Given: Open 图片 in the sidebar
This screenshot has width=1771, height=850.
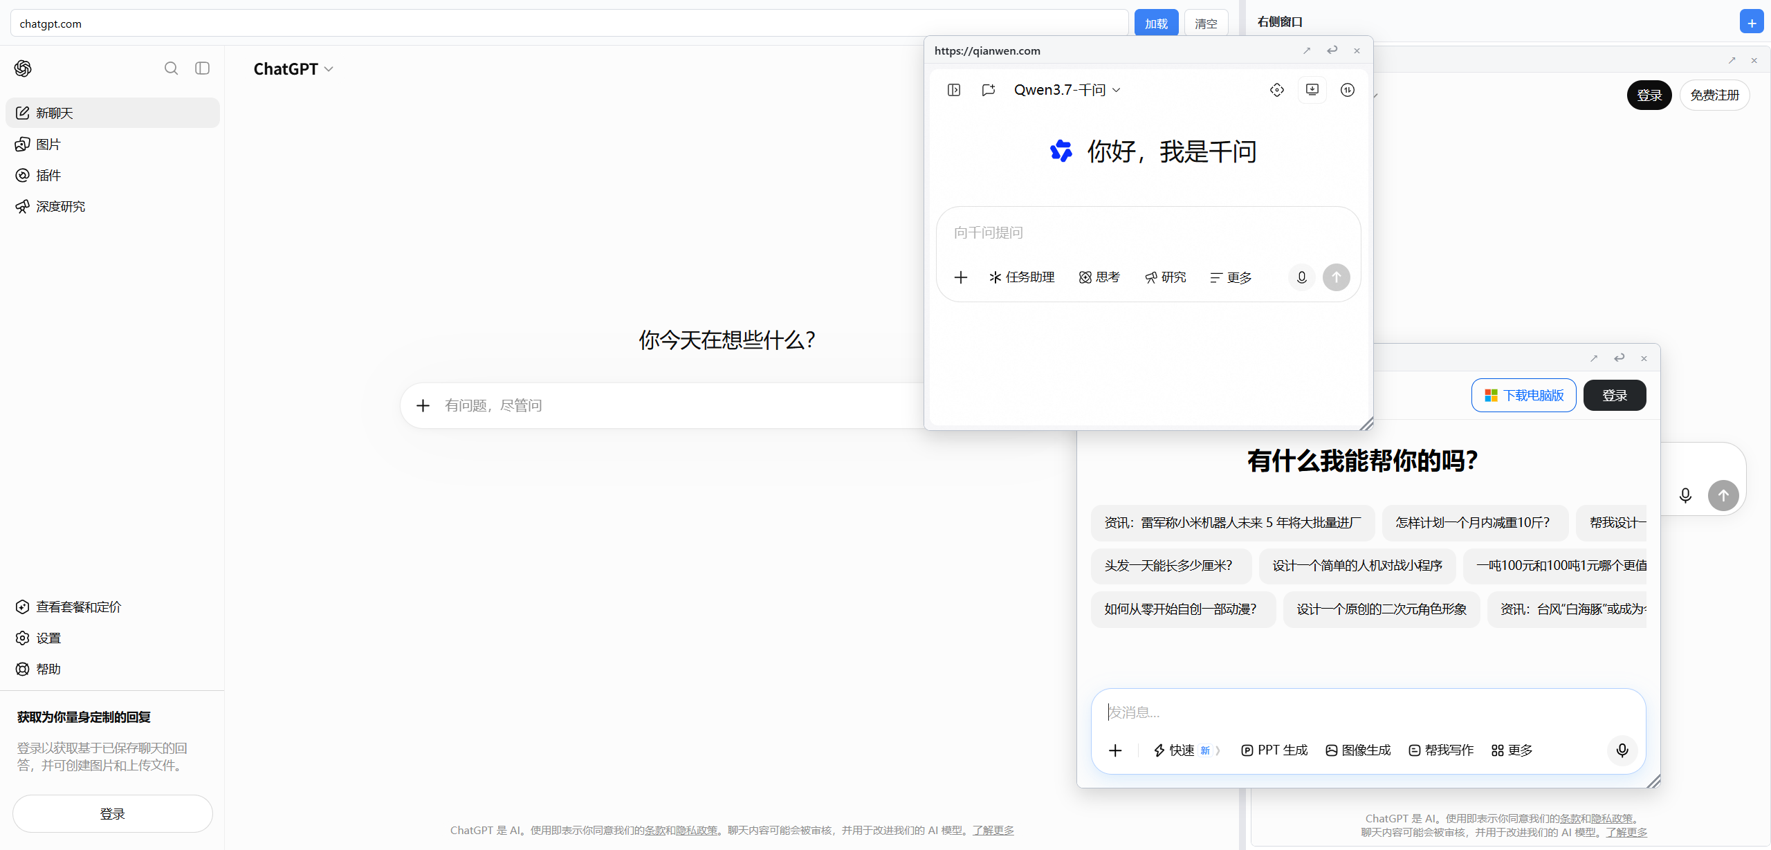Looking at the screenshot, I should 113,144.
